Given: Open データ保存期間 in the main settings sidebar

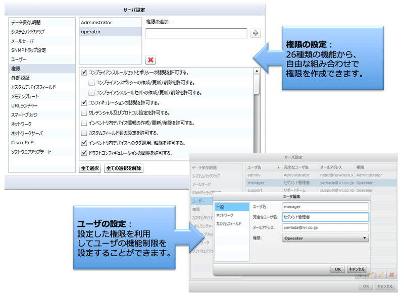Looking at the screenshot, I should tap(42, 22).
